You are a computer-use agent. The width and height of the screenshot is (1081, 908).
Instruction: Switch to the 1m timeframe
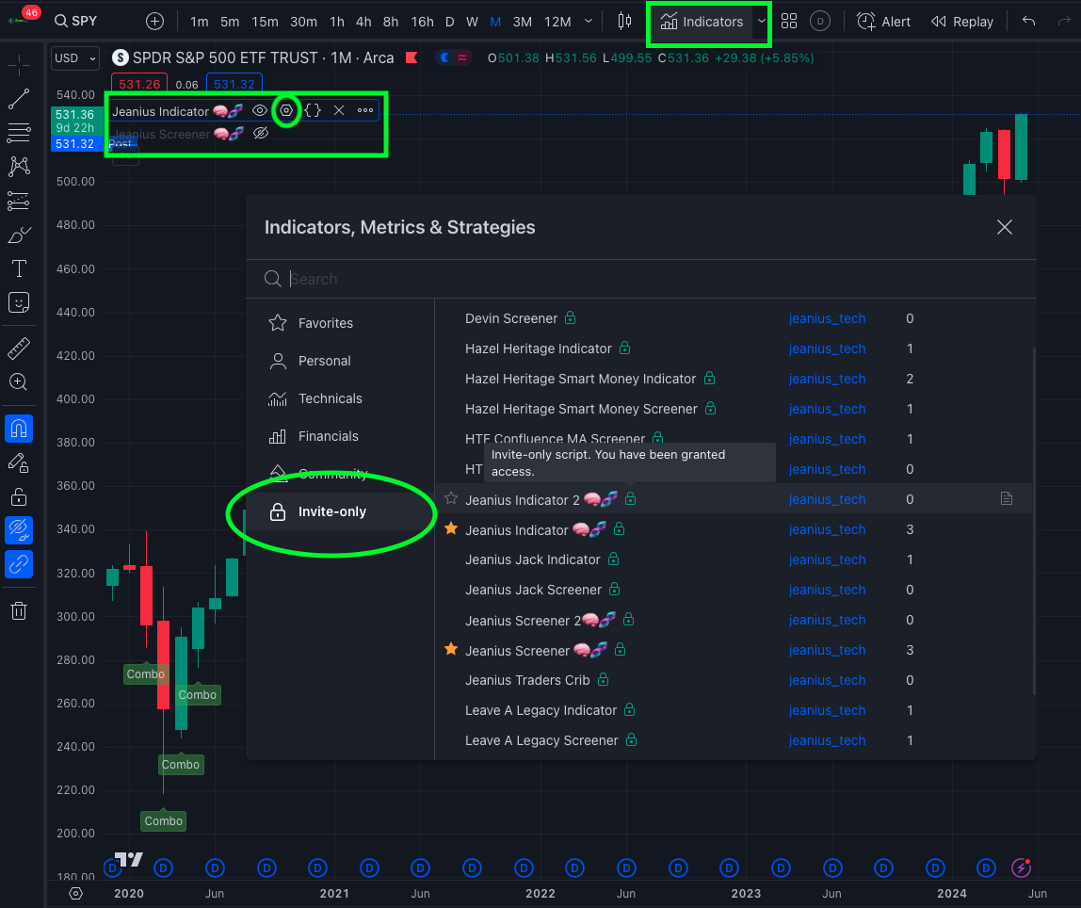click(x=200, y=22)
